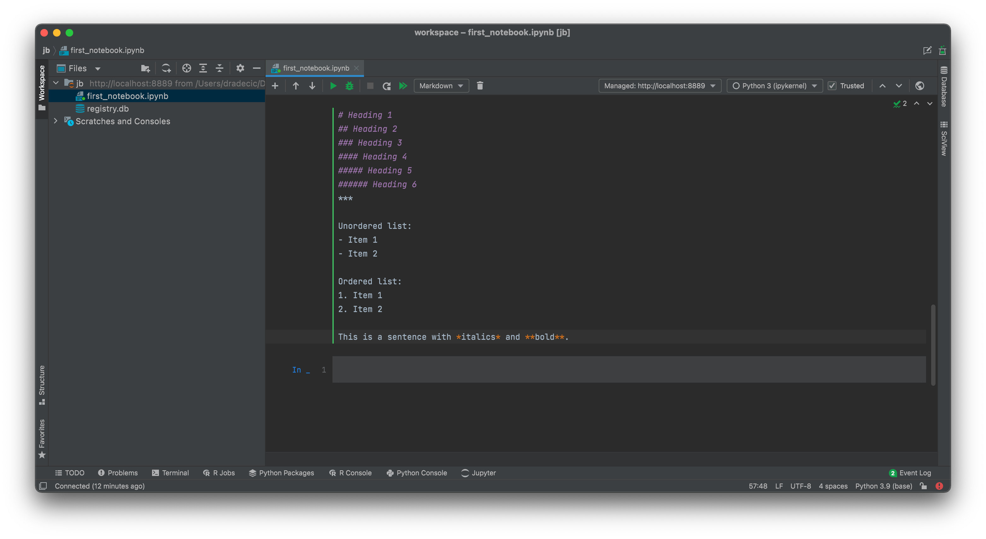This screenshot has height=539, width=986.
Task: Delete the selected cell via trash icon
Action: click(480, 86)
